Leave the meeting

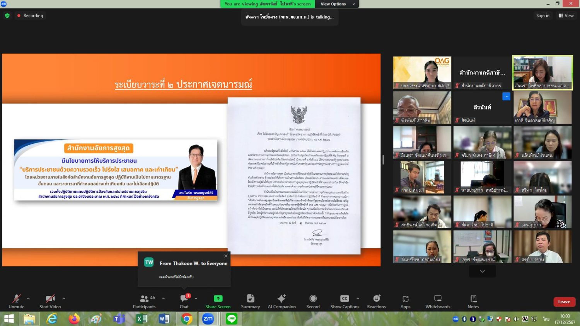(x=564, y=302)
